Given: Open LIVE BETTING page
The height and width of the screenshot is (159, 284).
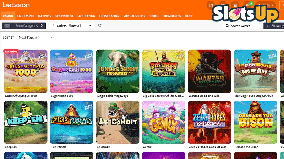Looking at the screenshot, I should click(86, 16).
